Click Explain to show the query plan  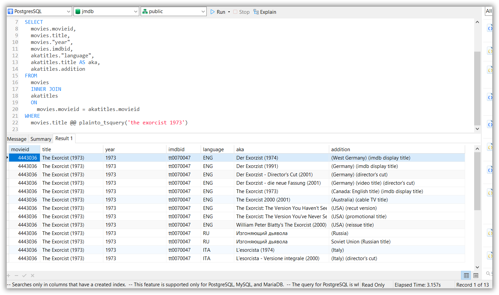coord(265,12)
